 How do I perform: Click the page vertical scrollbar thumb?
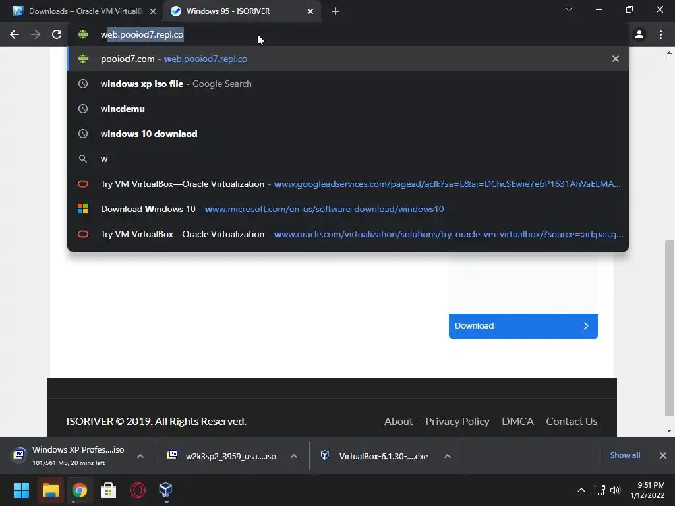[669, 328]
